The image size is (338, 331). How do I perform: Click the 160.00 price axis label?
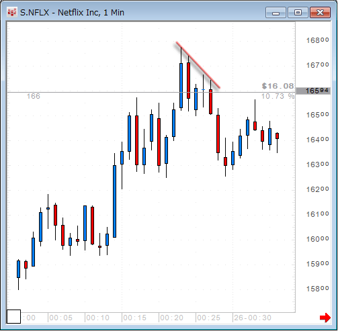[x=317, y=239]
